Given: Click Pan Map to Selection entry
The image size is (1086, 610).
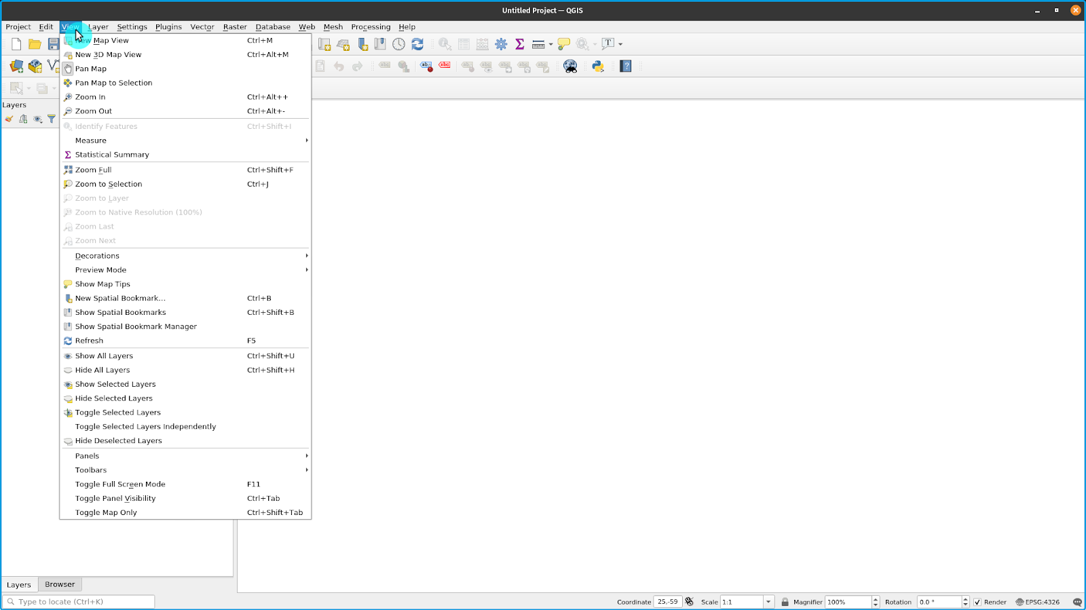Looking at the screenshot, I should tap(185, 83).
